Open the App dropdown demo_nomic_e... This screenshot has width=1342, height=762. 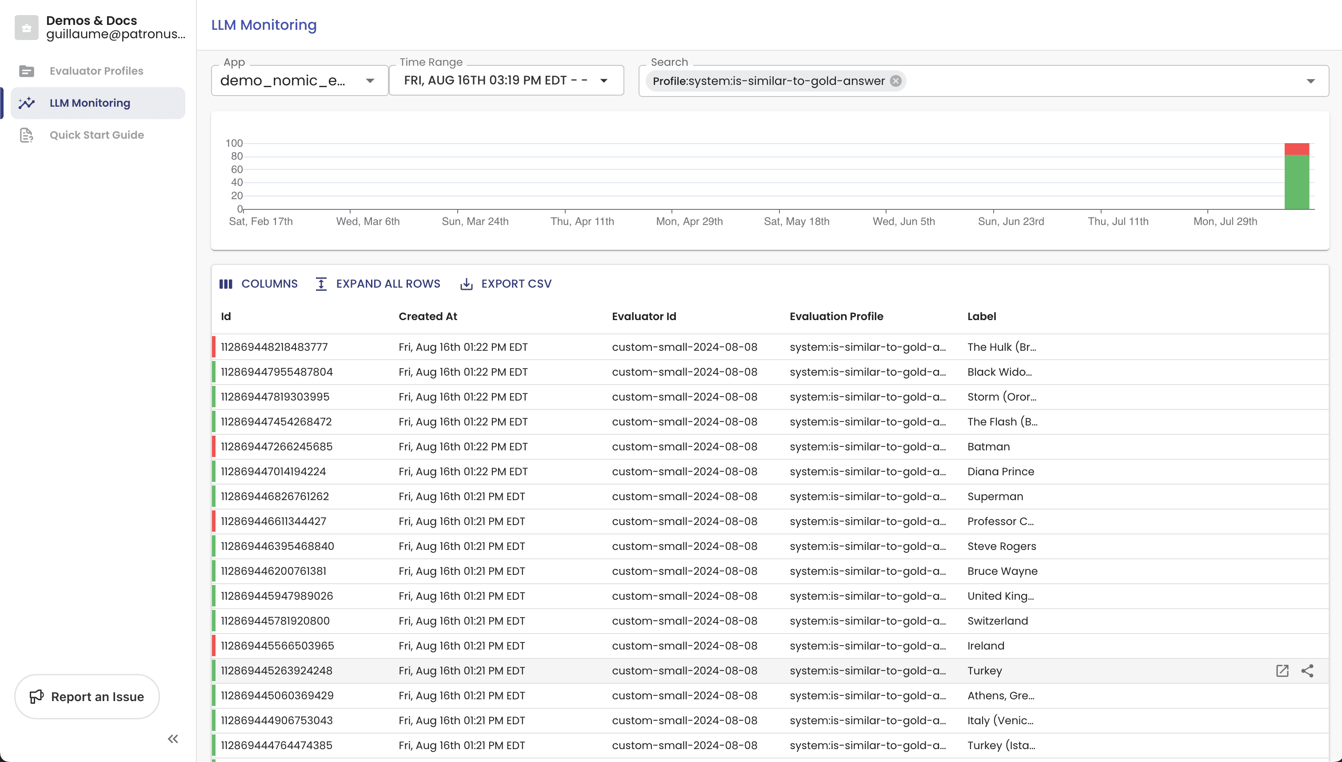pos(300,80)
